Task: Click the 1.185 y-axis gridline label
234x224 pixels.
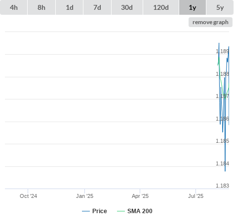Action: [222, 141]
